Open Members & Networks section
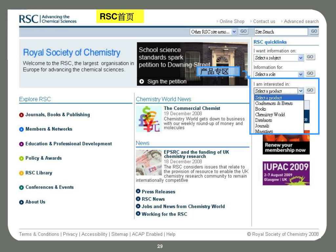336x252 pixels. tap(49, 129)
